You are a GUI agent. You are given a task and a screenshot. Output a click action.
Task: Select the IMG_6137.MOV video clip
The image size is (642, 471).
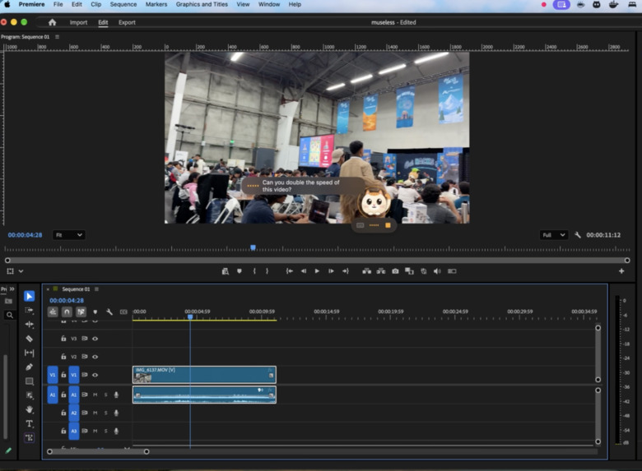tap(204, 375)
